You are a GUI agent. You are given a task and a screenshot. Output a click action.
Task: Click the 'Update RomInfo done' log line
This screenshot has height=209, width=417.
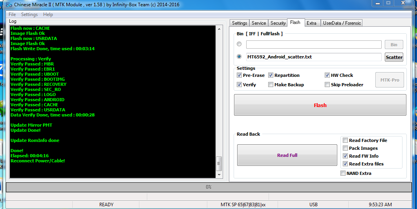[35, 140]
